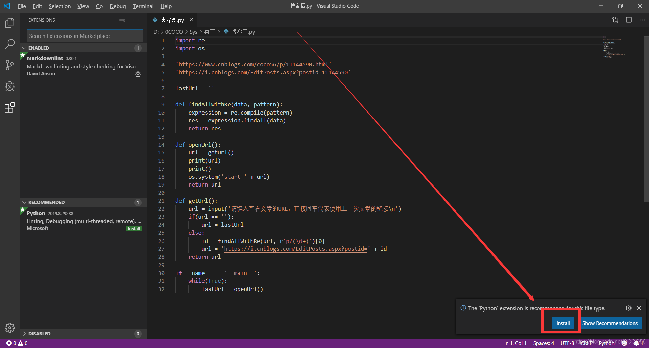
Task: Open the notification settings gear
Action: [629, 308]
